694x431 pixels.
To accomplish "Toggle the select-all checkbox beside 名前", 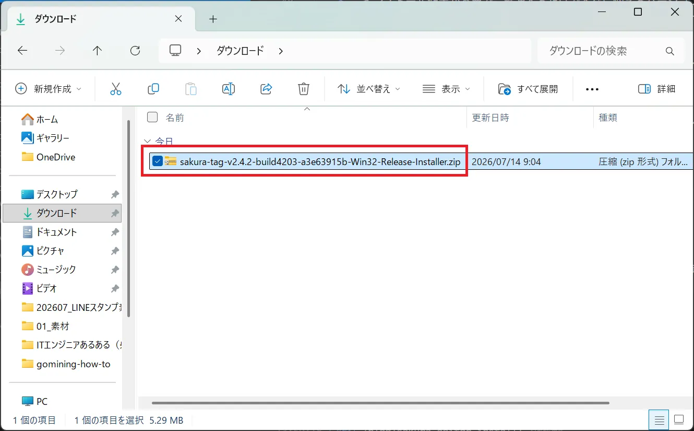I will point(152,117).
